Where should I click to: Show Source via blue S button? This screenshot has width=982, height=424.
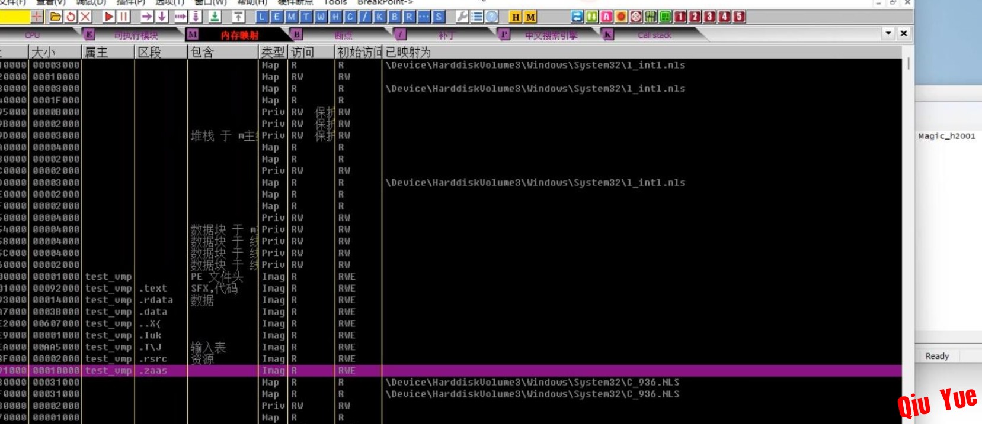click(x=438, y=17)
